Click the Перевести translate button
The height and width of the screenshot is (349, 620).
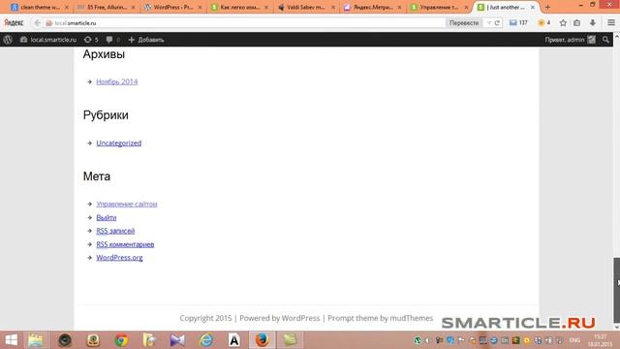click(x=464, y=23)
